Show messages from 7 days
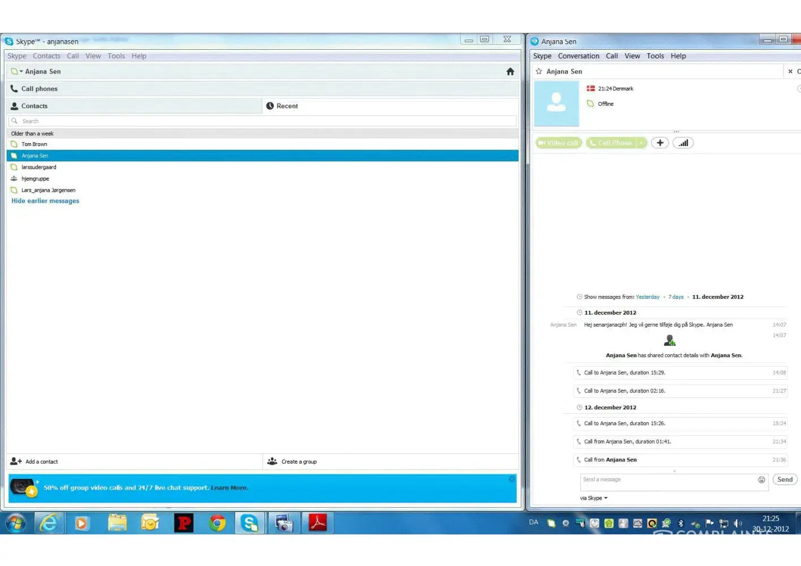This screenshot has width=801, height=566. click(676, 297)
